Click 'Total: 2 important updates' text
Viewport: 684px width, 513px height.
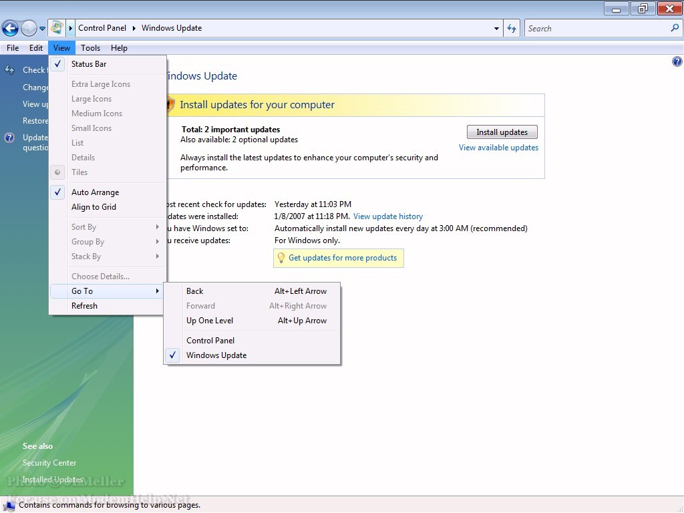pos(230,130)
